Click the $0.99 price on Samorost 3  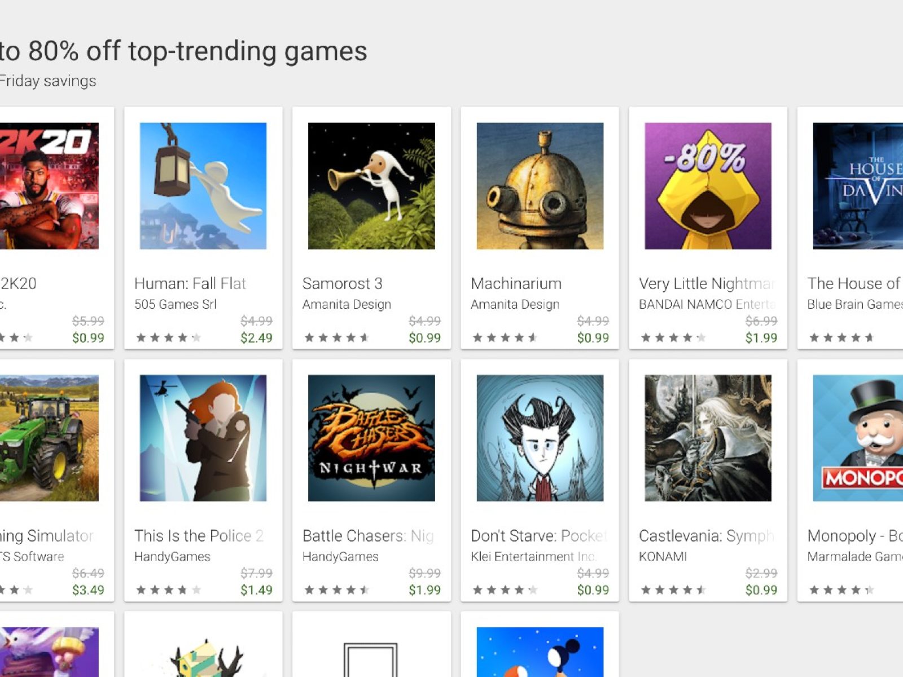point(424,338)
